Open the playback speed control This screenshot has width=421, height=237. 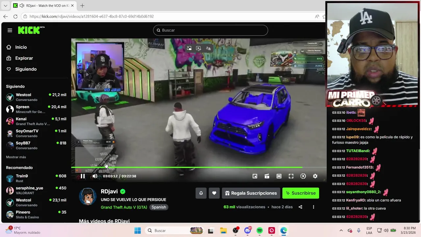point(303,176)
